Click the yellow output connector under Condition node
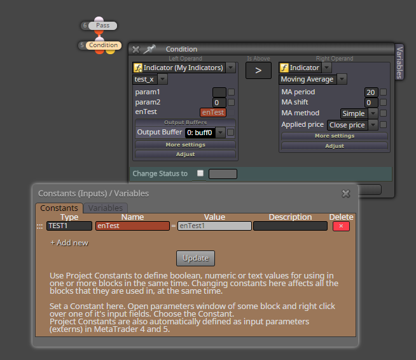The height and width of the screenshot is (360, 416). 111,51
